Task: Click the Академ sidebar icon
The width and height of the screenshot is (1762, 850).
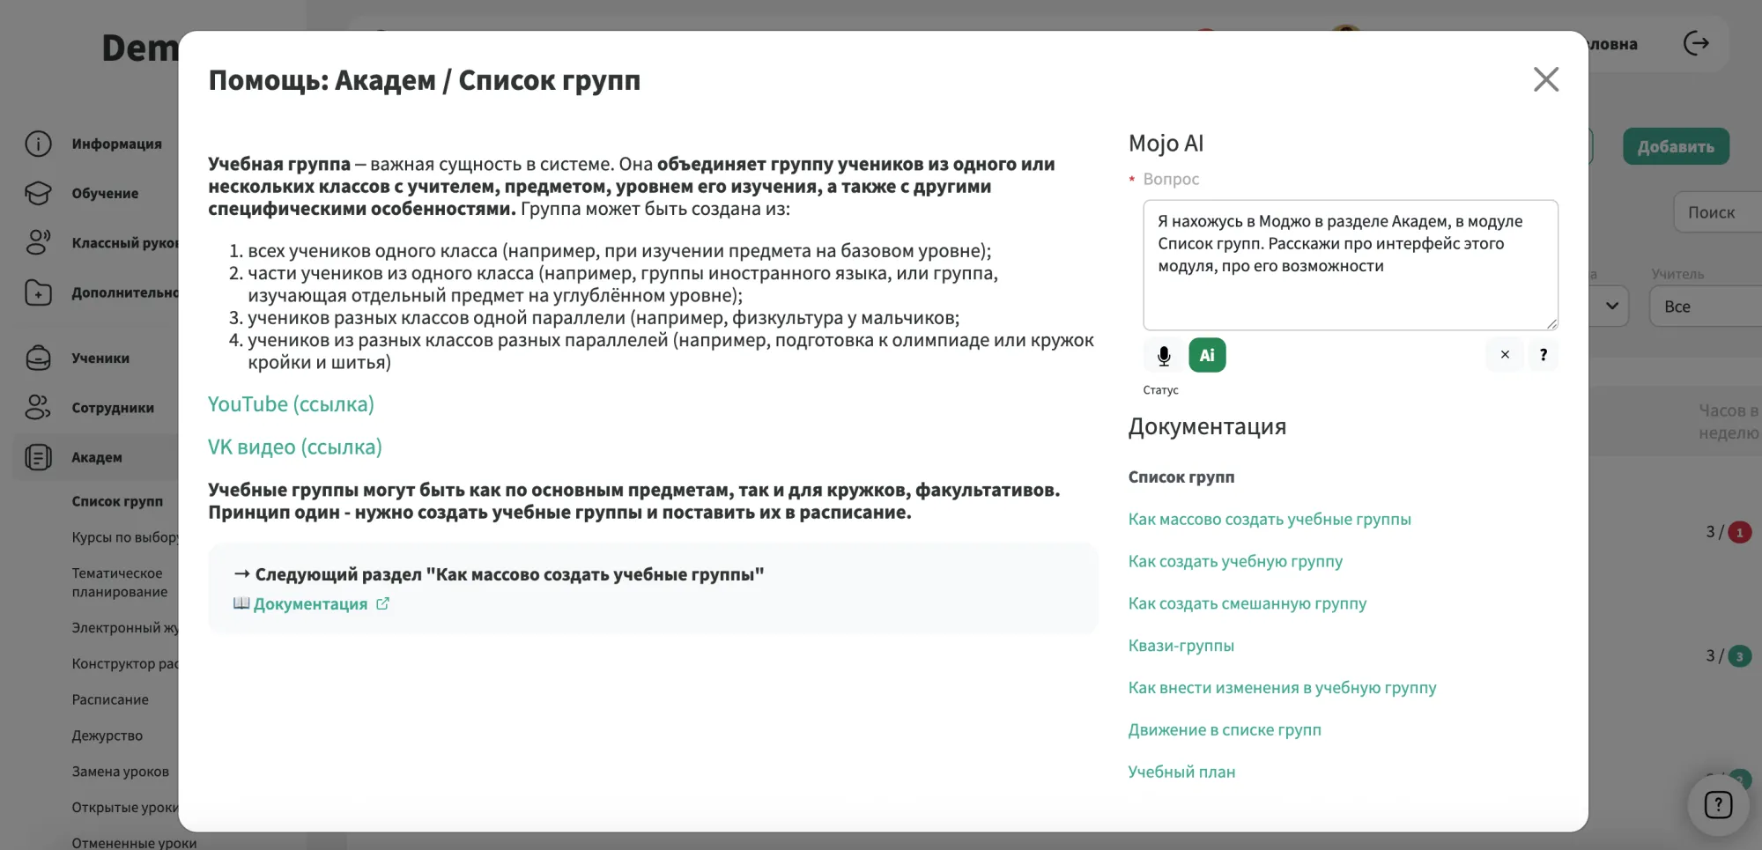Action: (38, 457)
